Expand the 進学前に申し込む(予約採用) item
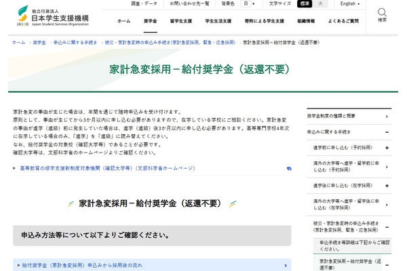The height and width of the screenshot is (271, 407). tap(387, 148)
